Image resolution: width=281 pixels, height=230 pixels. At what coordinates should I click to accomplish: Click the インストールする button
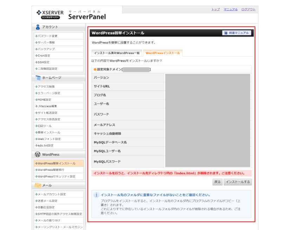coord(238,182)
